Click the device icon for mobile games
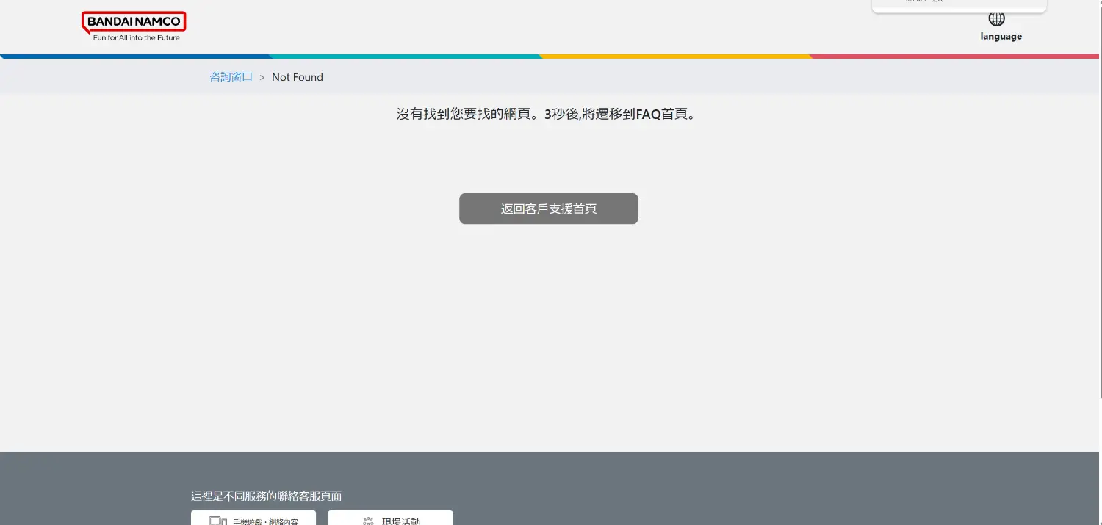This screenshot has width=1102, height=525. pos(217,521)
